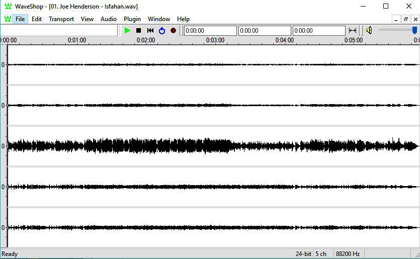Open the Edit menu
The width and height of the screenshot is (420, 259).
(37, 19)
